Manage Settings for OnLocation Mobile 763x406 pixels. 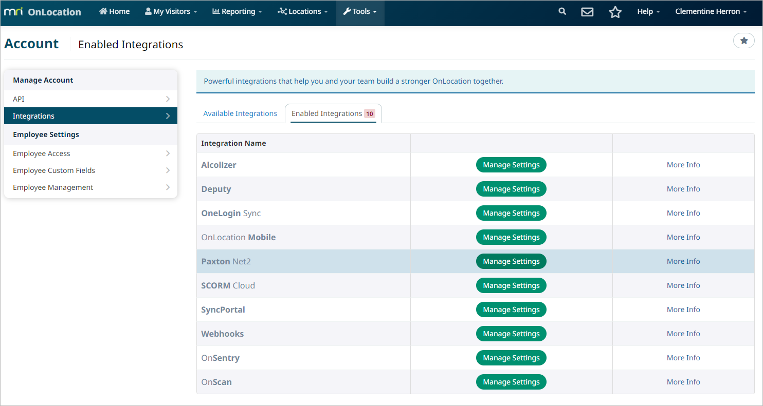511,237
